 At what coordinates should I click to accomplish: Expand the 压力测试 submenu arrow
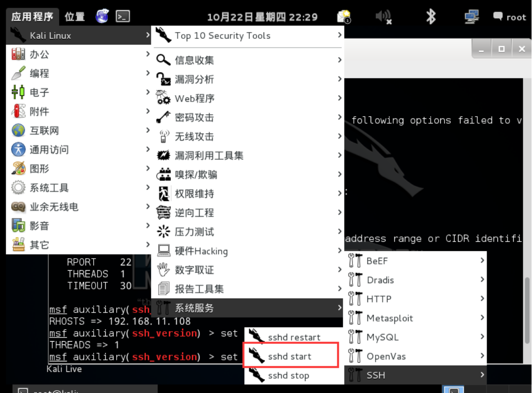(x=339, y=231)
